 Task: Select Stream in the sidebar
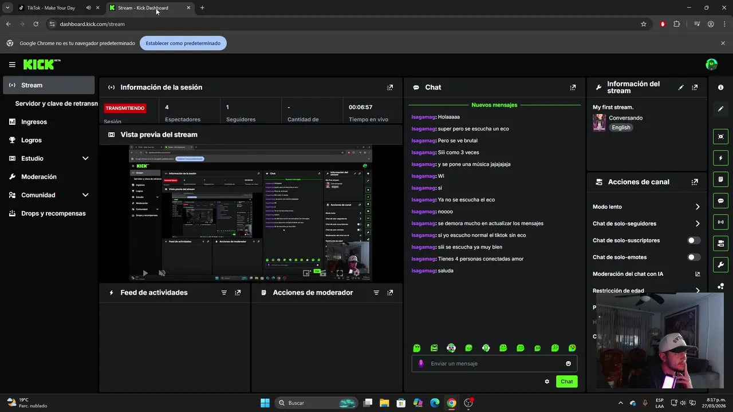(x=49, y=85)
